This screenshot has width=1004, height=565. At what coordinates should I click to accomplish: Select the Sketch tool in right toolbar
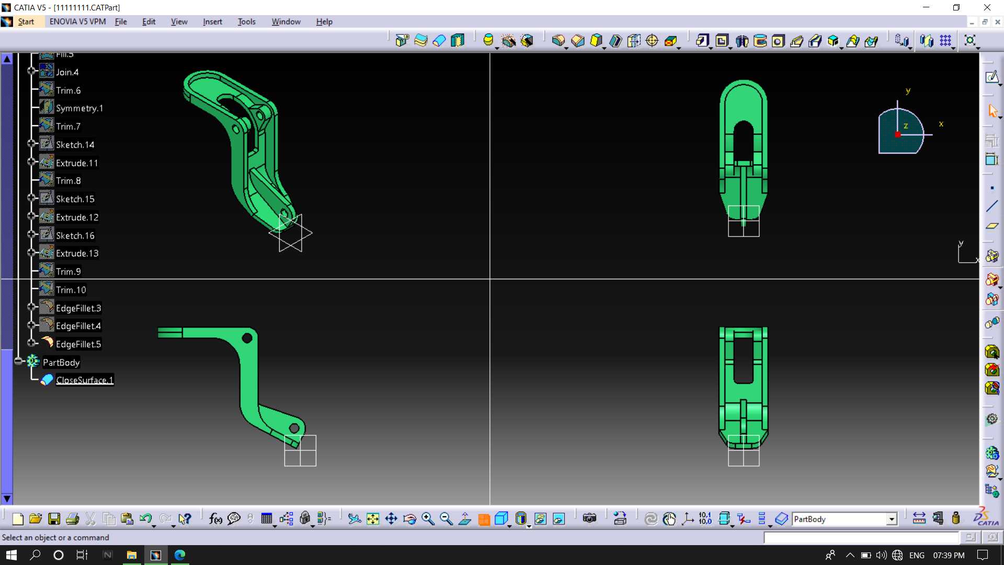tap(992, 77)
